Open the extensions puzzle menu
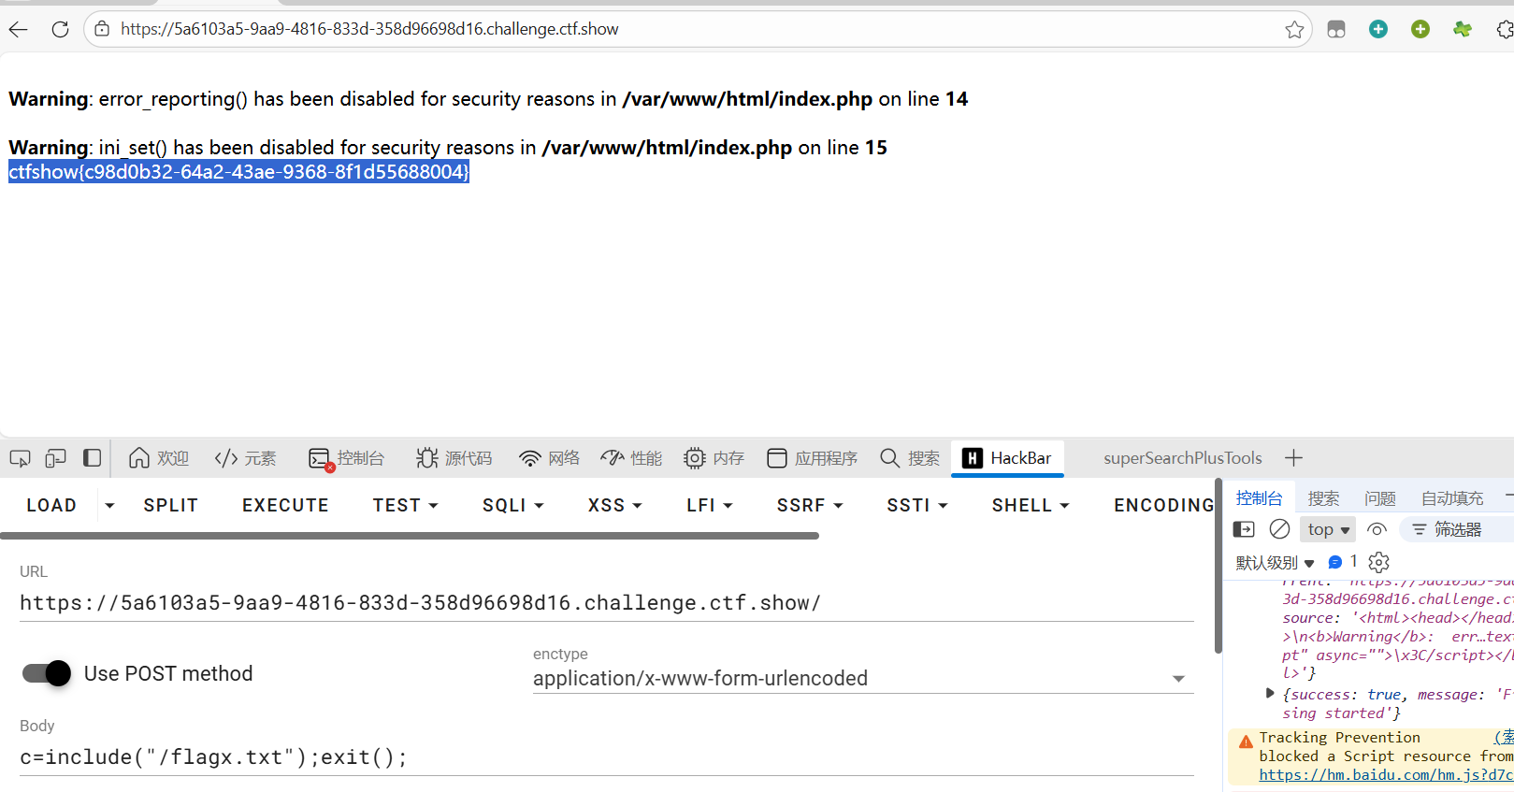The width and height of the screenshot is (1514, 792). point(1504,29)
